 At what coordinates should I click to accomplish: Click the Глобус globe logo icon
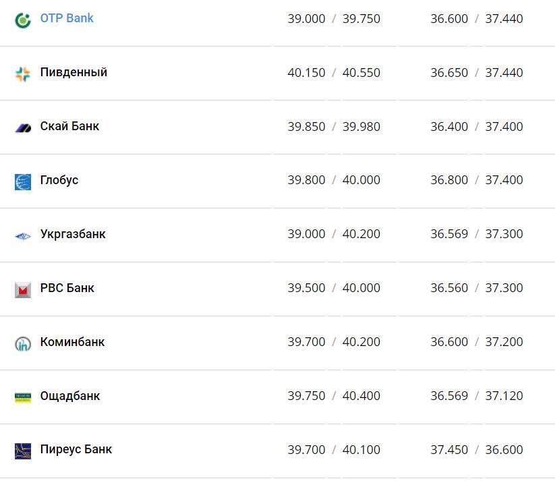(x=23, y=181)
